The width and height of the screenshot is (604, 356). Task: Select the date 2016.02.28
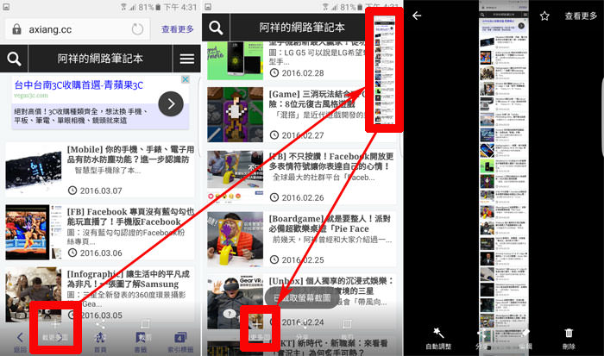pyautogui.click(x=302, y=72)
